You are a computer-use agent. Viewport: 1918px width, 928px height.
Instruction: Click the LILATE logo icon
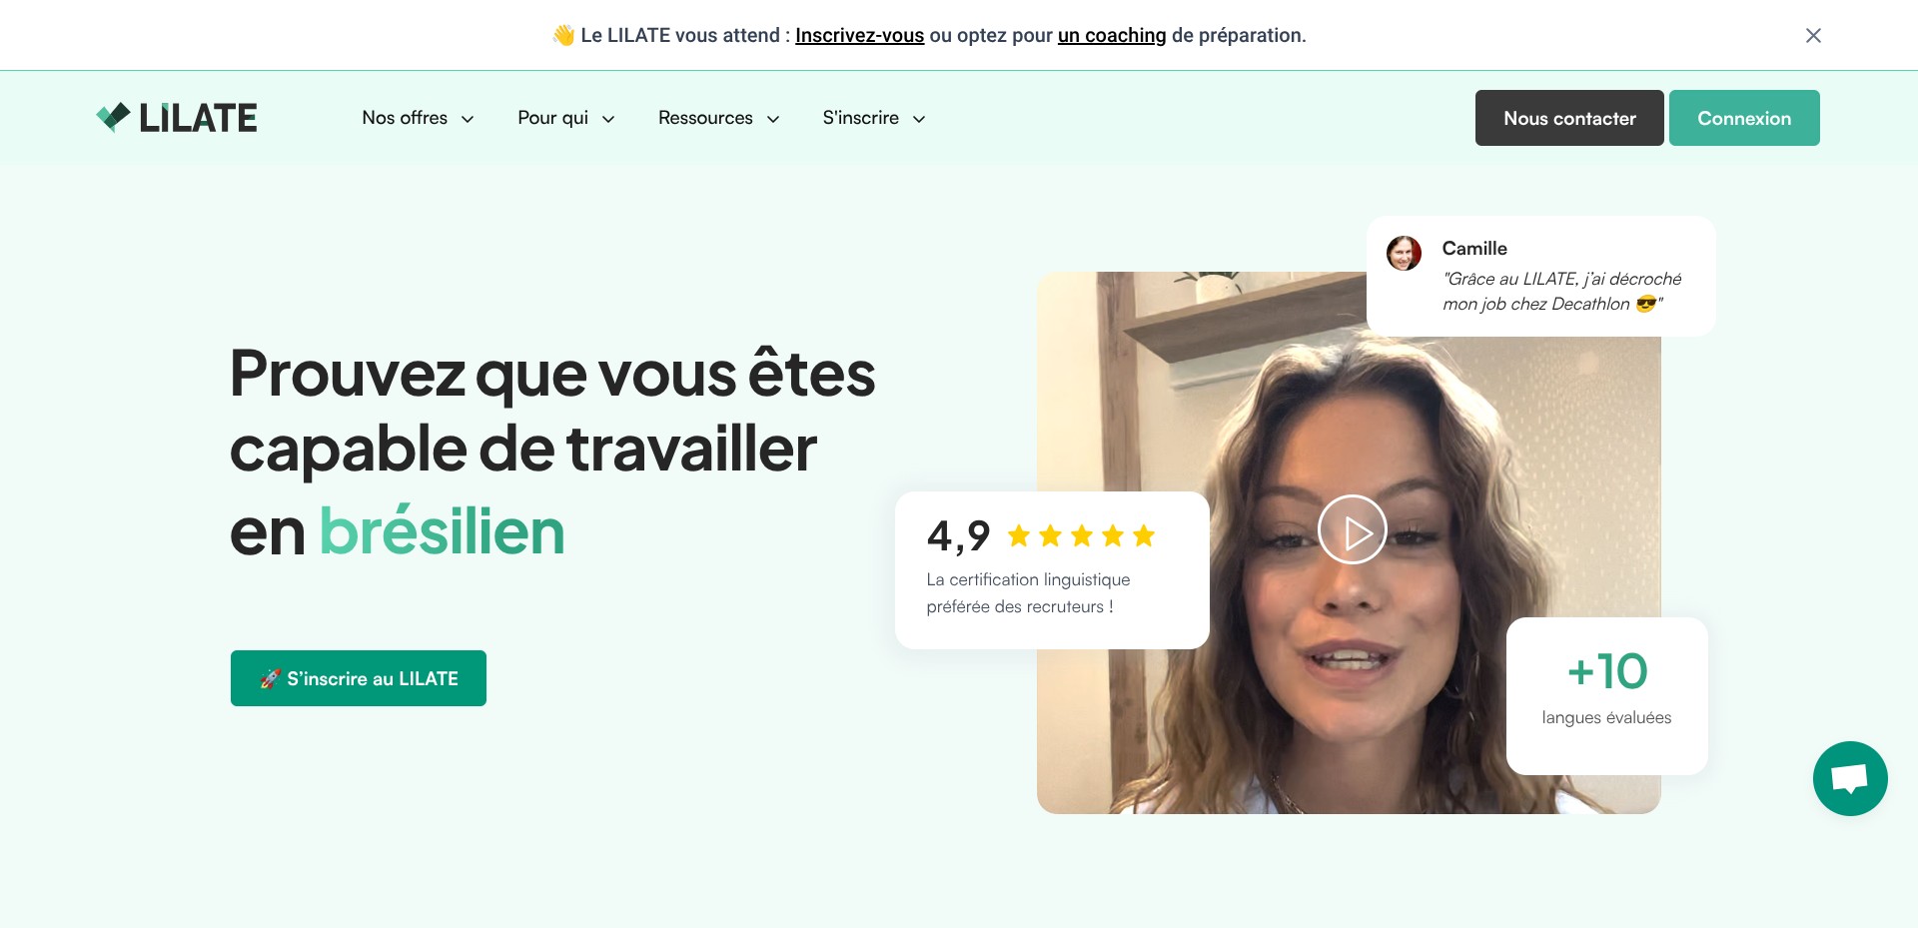113,117
